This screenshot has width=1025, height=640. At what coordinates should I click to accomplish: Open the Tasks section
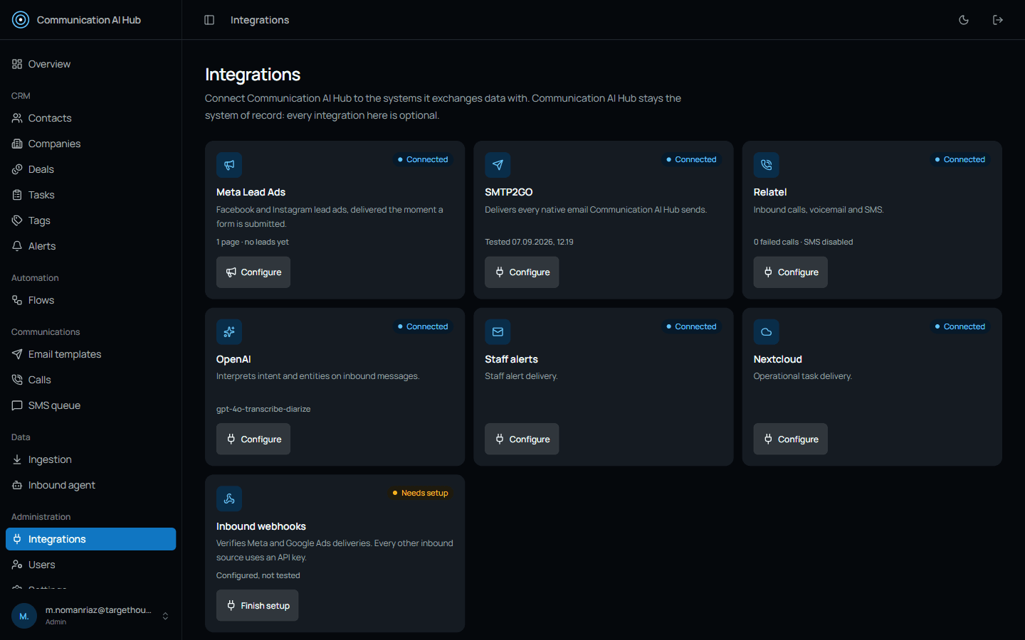pyautogui.click(x=91, y=195)
